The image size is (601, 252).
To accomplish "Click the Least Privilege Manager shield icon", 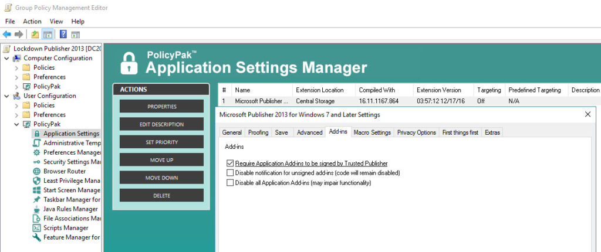I will pyautogui.click(x=37, y=181).
